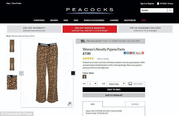Pin the product on Pinterest
The image size is (179, 116).
(138, 53)
